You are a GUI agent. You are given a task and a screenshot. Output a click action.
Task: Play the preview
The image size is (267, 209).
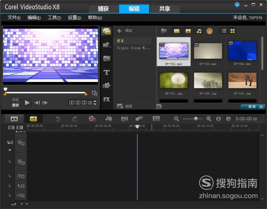(x=27, y=103)
